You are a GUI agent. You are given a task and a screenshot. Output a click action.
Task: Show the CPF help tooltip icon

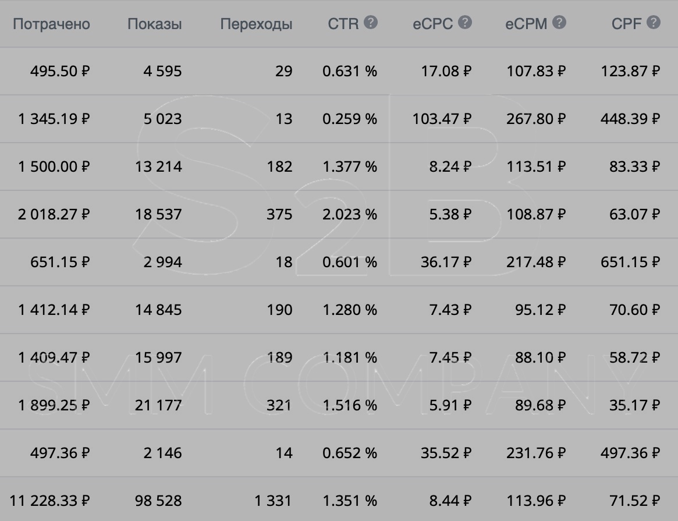tap(653, 23)
